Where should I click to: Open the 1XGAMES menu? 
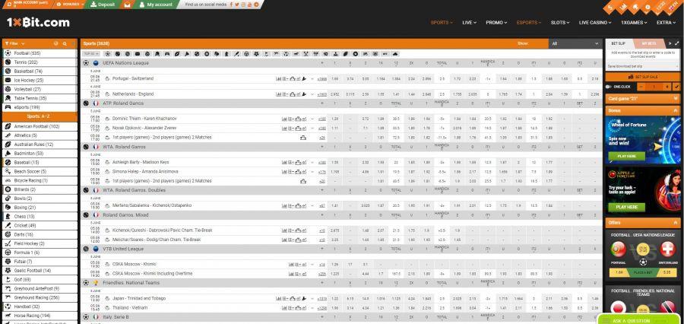(x=634, y=22)
